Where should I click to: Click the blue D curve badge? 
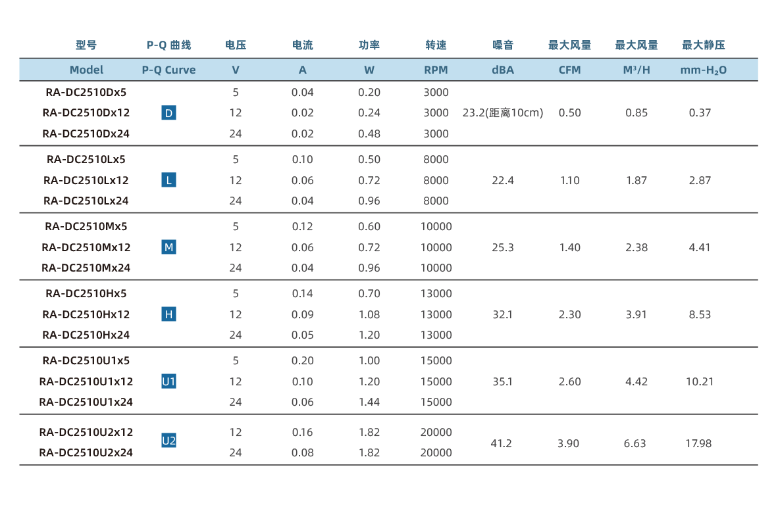tap(169, 114)
